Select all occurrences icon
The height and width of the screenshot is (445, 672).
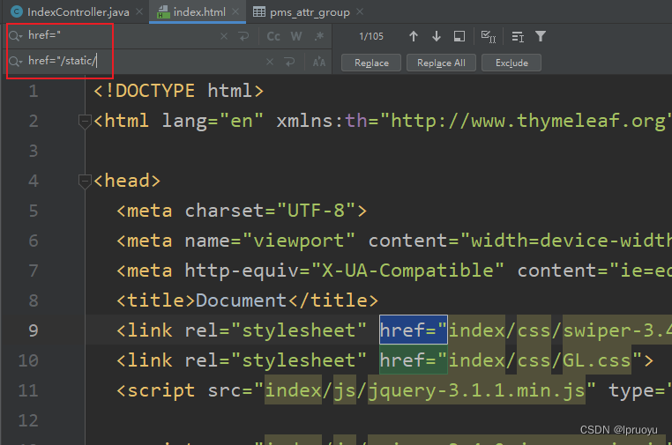click(489, 36)
